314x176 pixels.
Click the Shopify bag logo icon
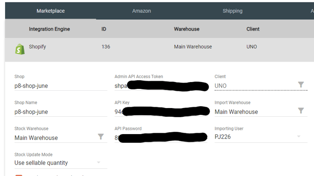click(20, 49)
